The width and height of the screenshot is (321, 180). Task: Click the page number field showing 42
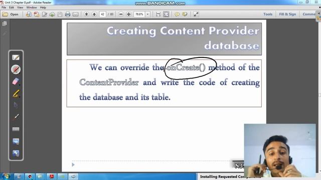[102, 14]
